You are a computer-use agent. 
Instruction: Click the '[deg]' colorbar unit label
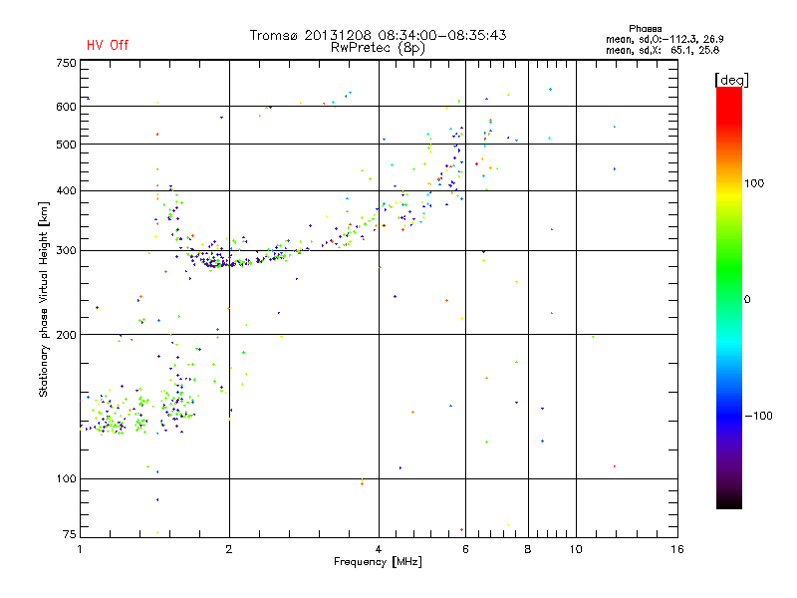[731, 80]
